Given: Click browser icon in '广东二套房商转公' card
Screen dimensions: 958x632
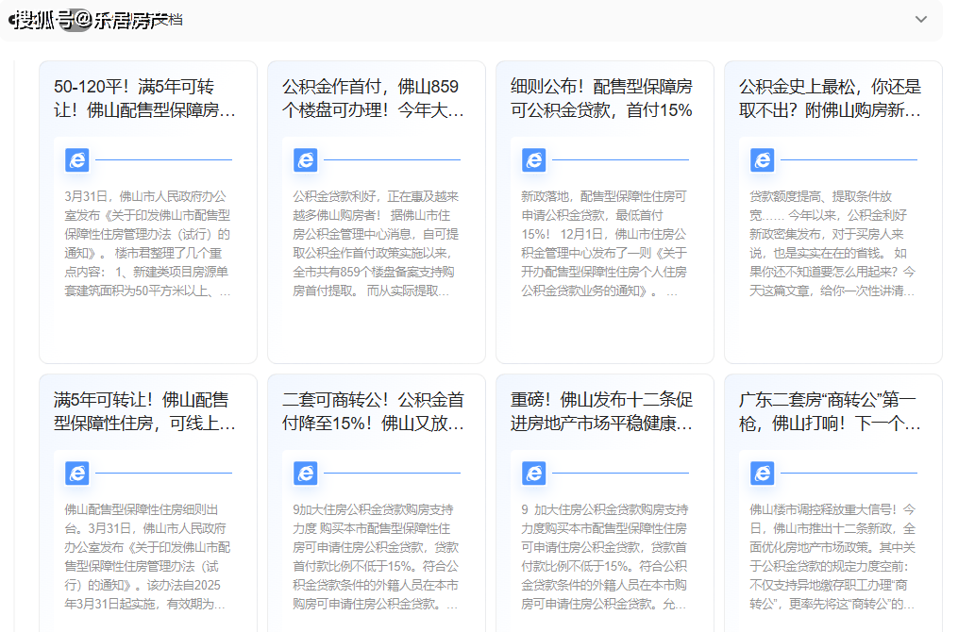Looking at the screenshot, I should coord(763,474).
